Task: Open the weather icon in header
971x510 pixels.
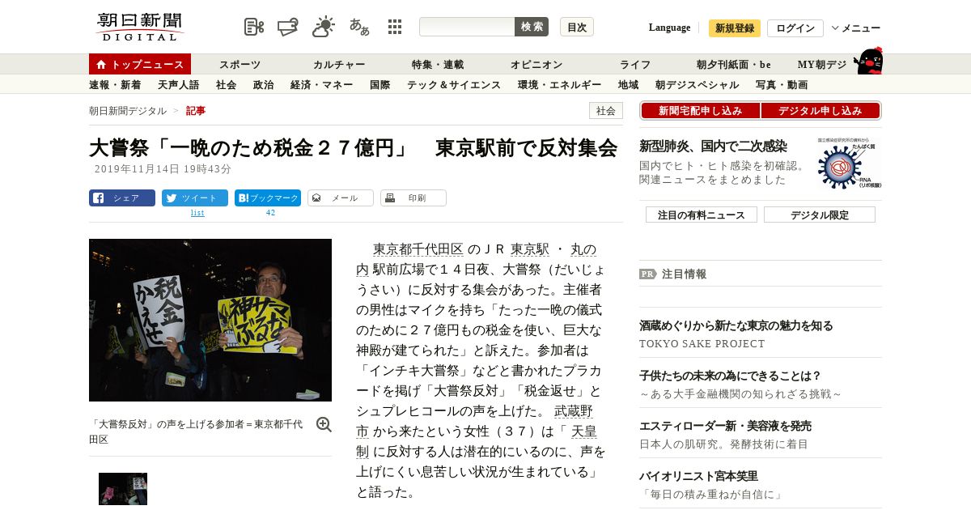Action: 324,27
